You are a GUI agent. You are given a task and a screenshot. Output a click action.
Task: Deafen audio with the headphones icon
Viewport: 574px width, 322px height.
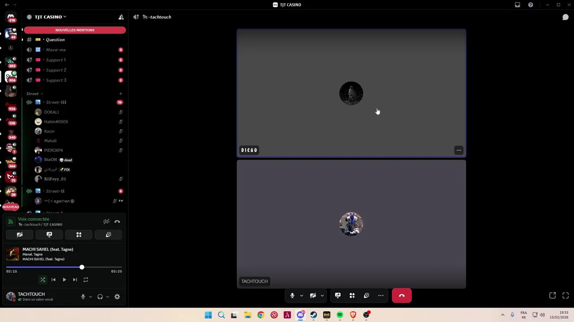100,297
